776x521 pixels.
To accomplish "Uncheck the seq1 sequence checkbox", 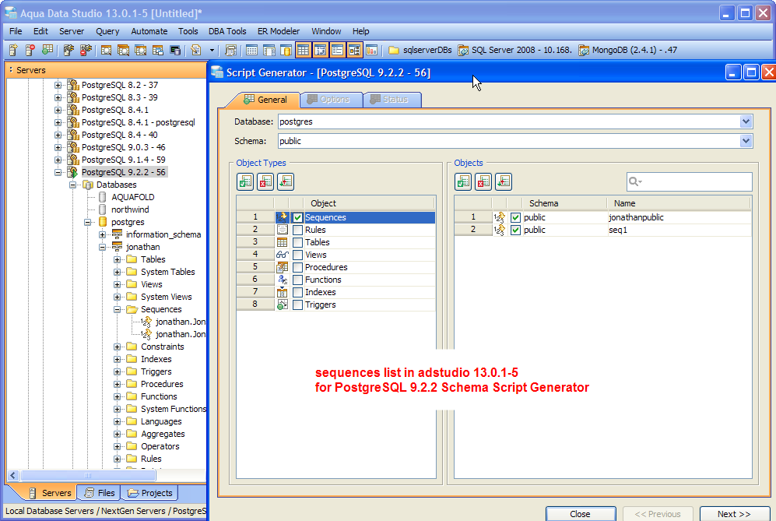I will [x=515, y=230].
